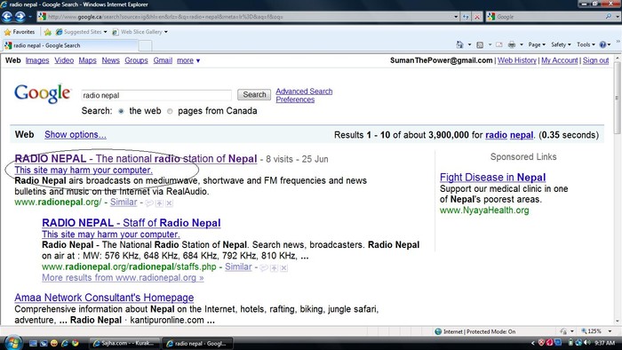The height and width of the screenshot is (350, 622).
Task: Go back with the browser Back arrow
Action: tap(7, 17)
